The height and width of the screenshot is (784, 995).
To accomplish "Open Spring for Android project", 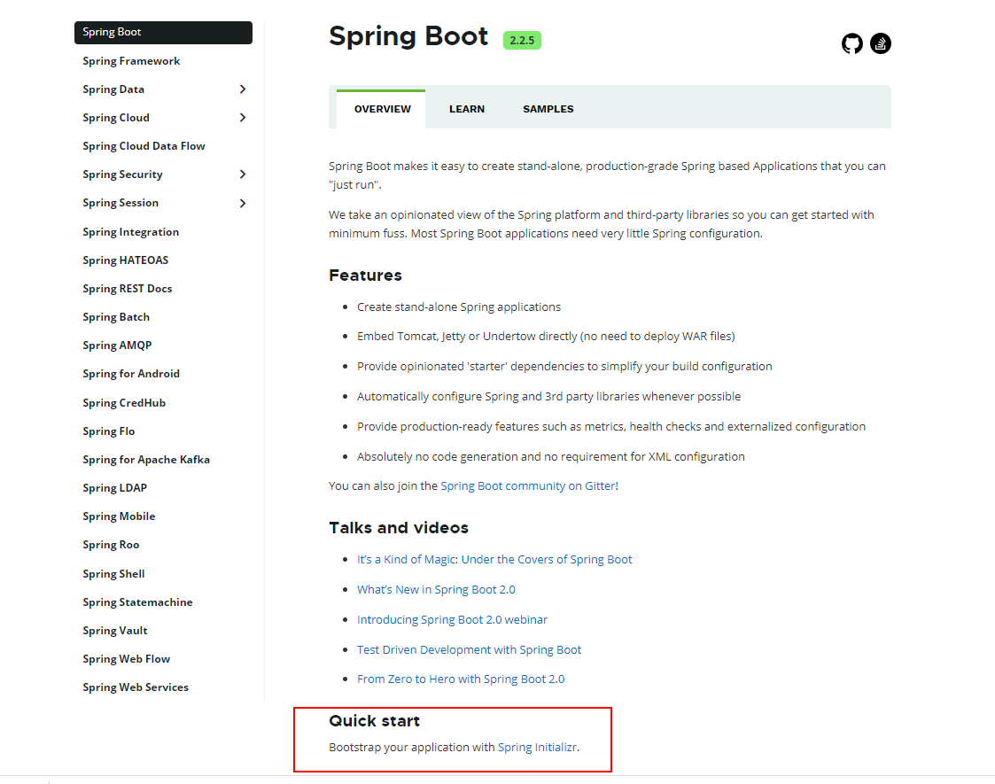I will tap(131, 374).
